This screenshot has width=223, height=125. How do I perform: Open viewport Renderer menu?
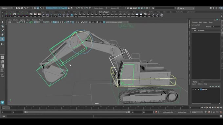click(x=35, y=20)
